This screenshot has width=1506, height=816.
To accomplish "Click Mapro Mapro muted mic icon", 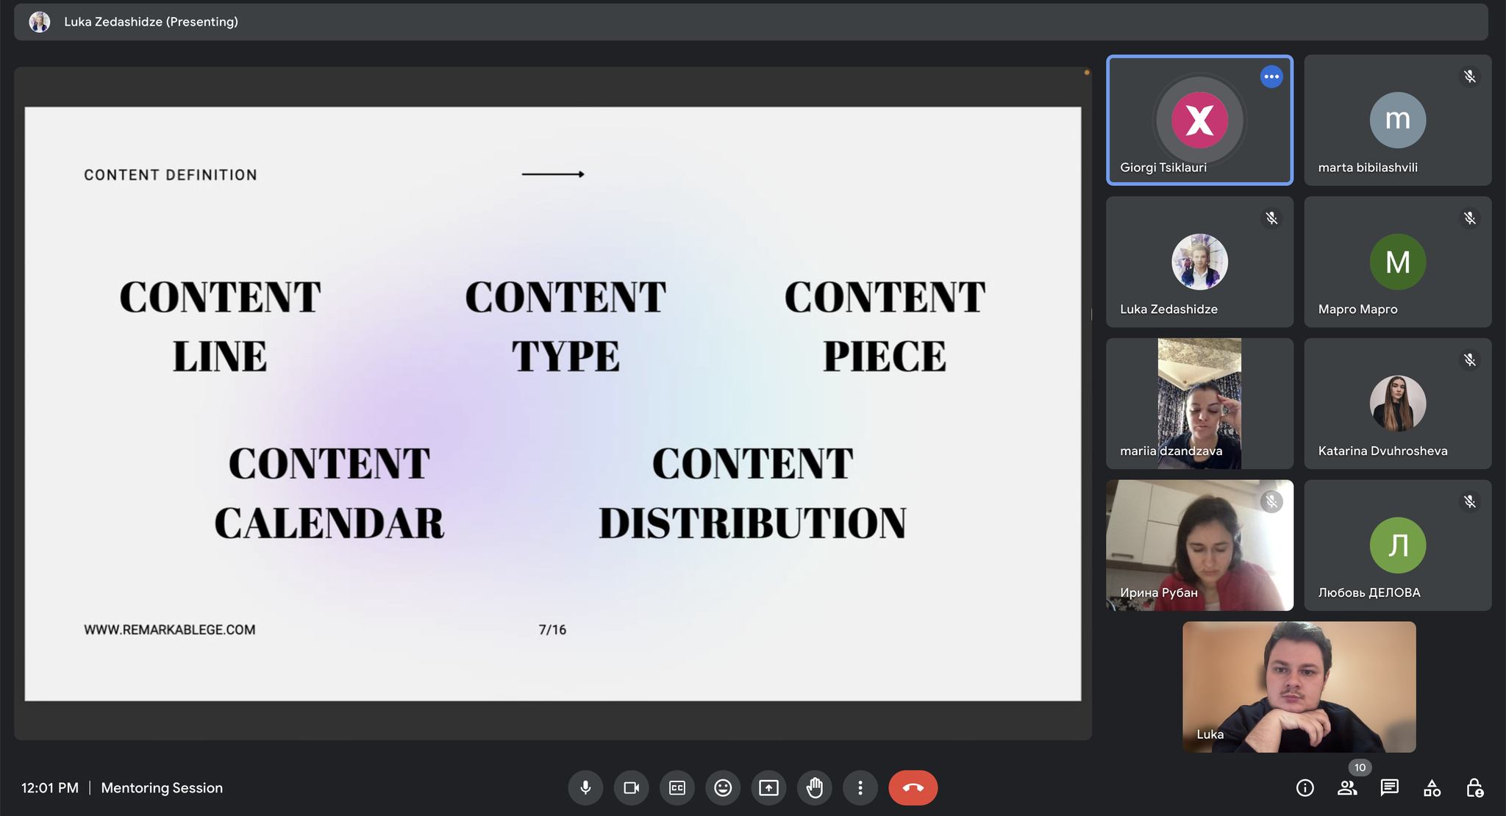I will pos(1469,218).
